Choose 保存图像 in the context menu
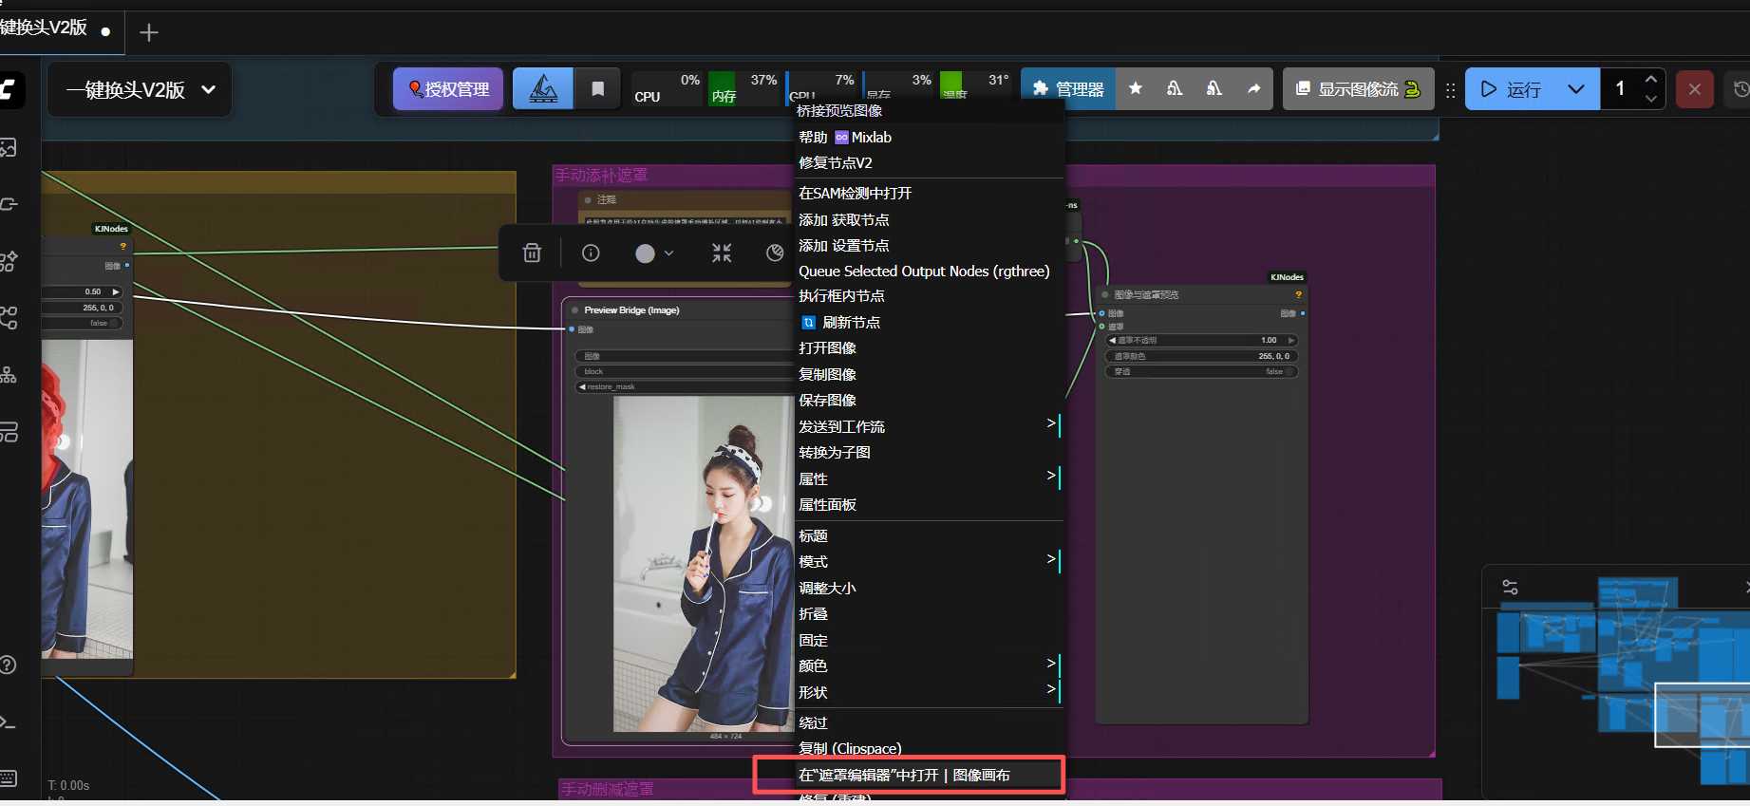The height and width of the screenshot is (806, 1750). click(x=827, y=401)
